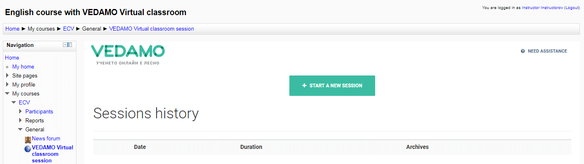This screenshot has height=164, width=584.
Task: Open ECV in the breadcrumb trail
Action: (x=69, y=29)
